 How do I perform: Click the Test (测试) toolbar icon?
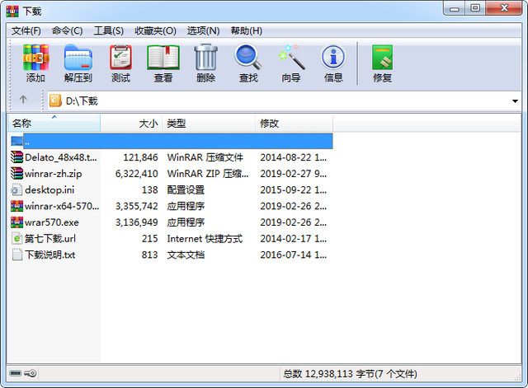tap(120, 58)
